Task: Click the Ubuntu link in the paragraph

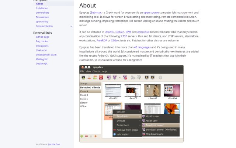Action: 109,32
